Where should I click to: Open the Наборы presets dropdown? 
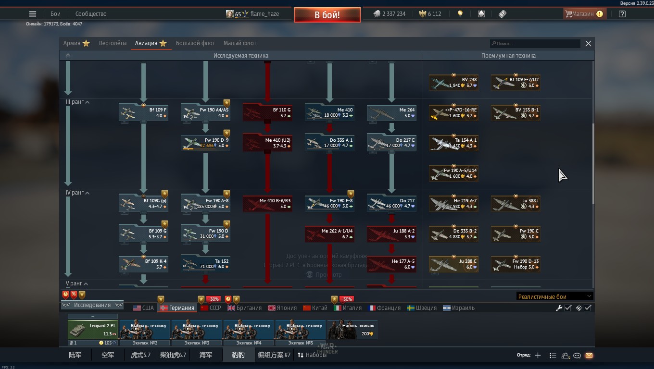(312, 355)
